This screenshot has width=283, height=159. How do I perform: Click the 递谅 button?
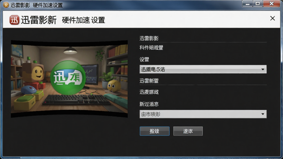click(188, 131)
